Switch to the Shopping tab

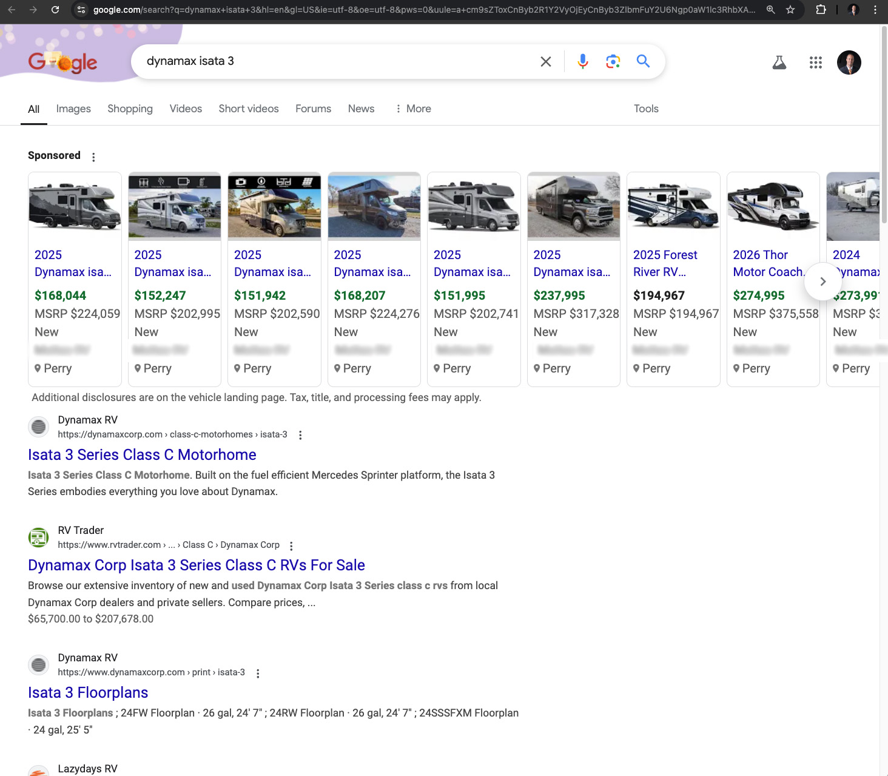coord(130,109)
